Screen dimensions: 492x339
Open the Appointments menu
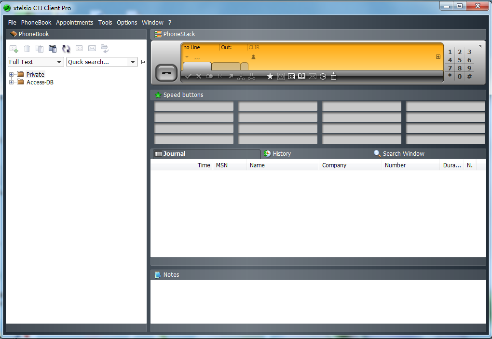[x=75, y=23]
